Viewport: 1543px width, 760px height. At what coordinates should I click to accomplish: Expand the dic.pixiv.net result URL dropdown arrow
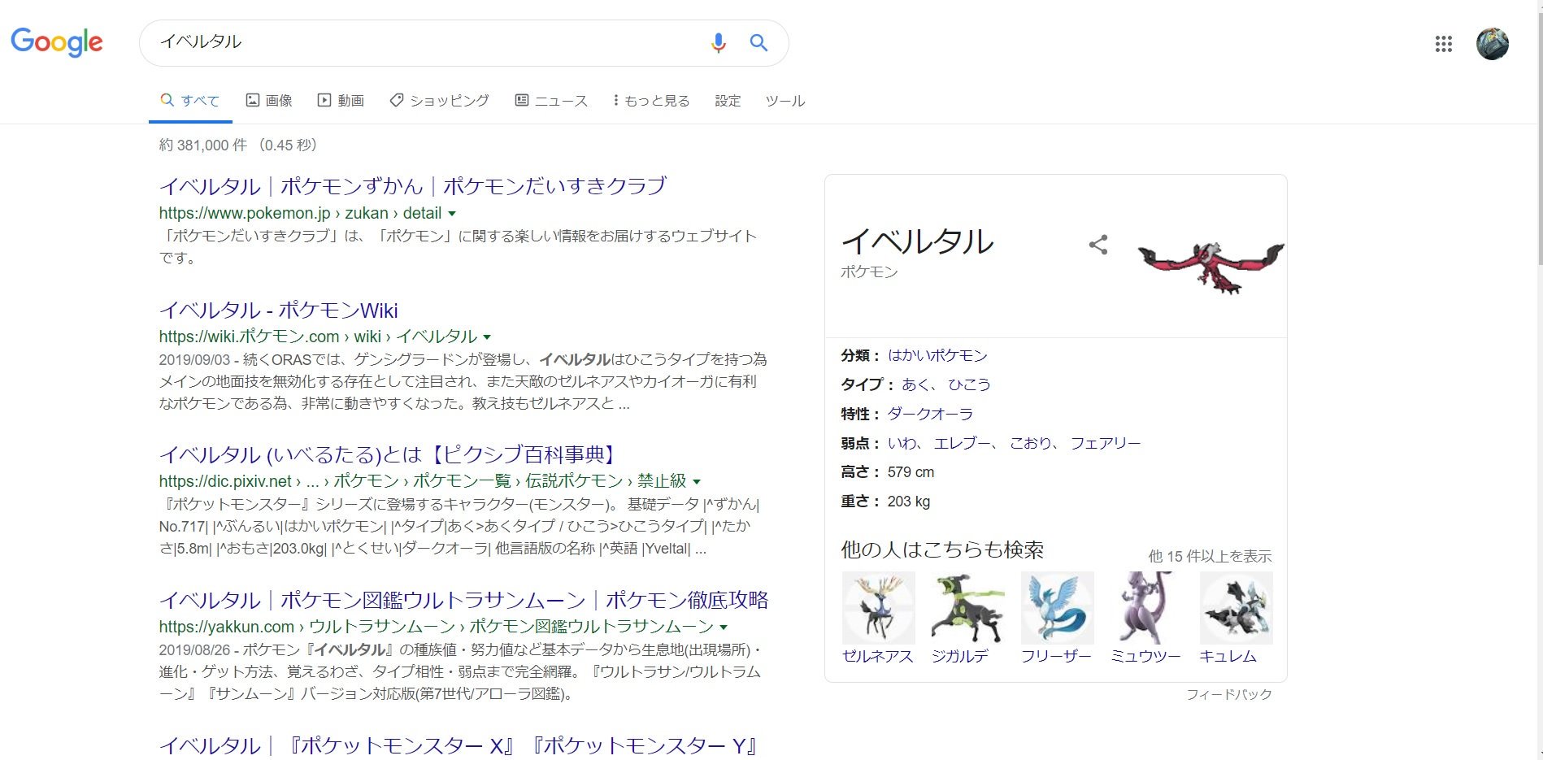click(x=697, y=482)
